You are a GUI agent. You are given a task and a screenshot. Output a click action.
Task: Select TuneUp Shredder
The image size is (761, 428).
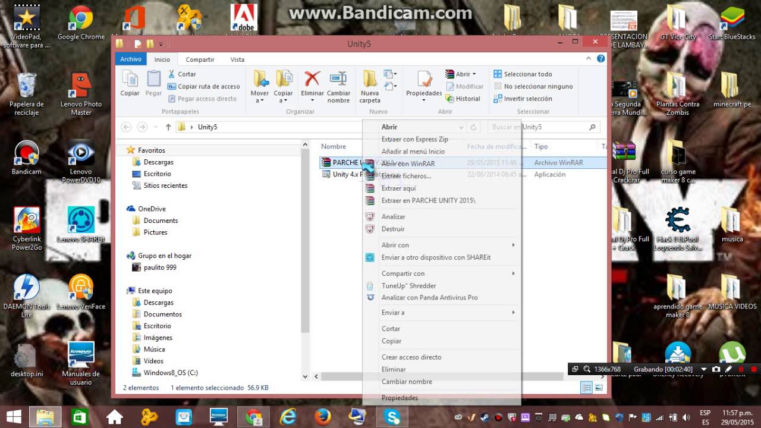[442, 286]
